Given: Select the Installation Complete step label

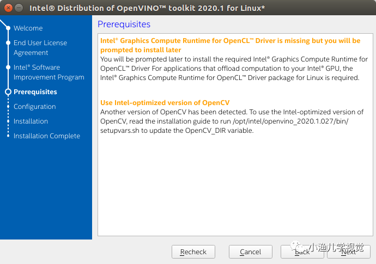Looking at the screenshot, I should point(47,136).
